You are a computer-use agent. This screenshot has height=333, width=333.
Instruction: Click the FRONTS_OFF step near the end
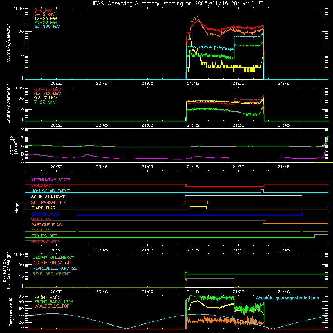[315, 236]
